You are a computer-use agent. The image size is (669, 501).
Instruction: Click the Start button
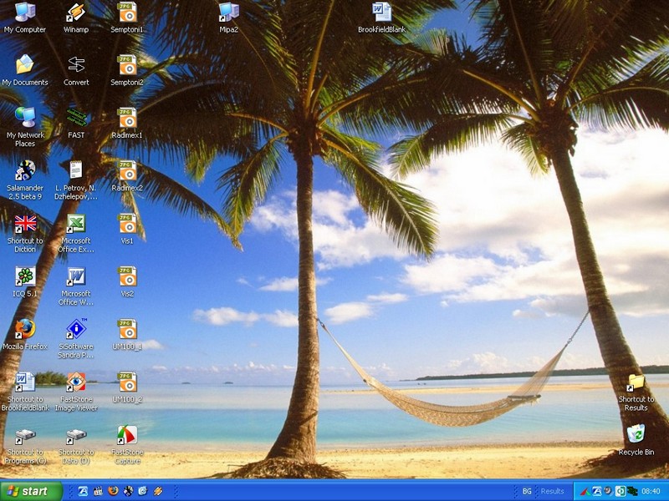click(31, 491)
